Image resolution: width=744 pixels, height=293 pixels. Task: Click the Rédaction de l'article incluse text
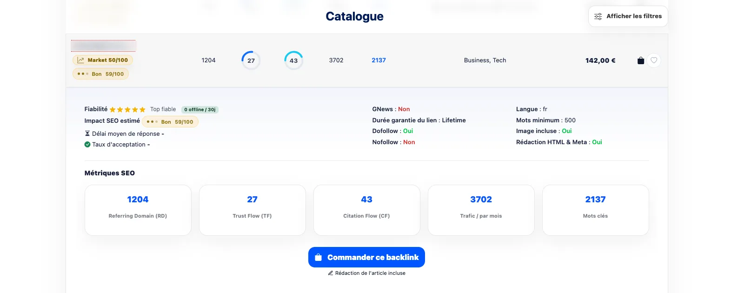(x=370, y=273)
